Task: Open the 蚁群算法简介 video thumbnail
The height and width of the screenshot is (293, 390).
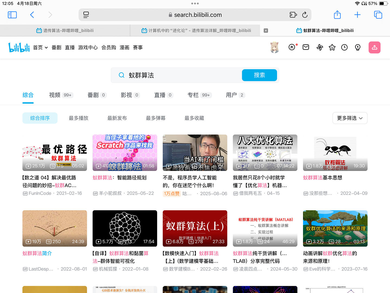Action: [x=55, y=228]
